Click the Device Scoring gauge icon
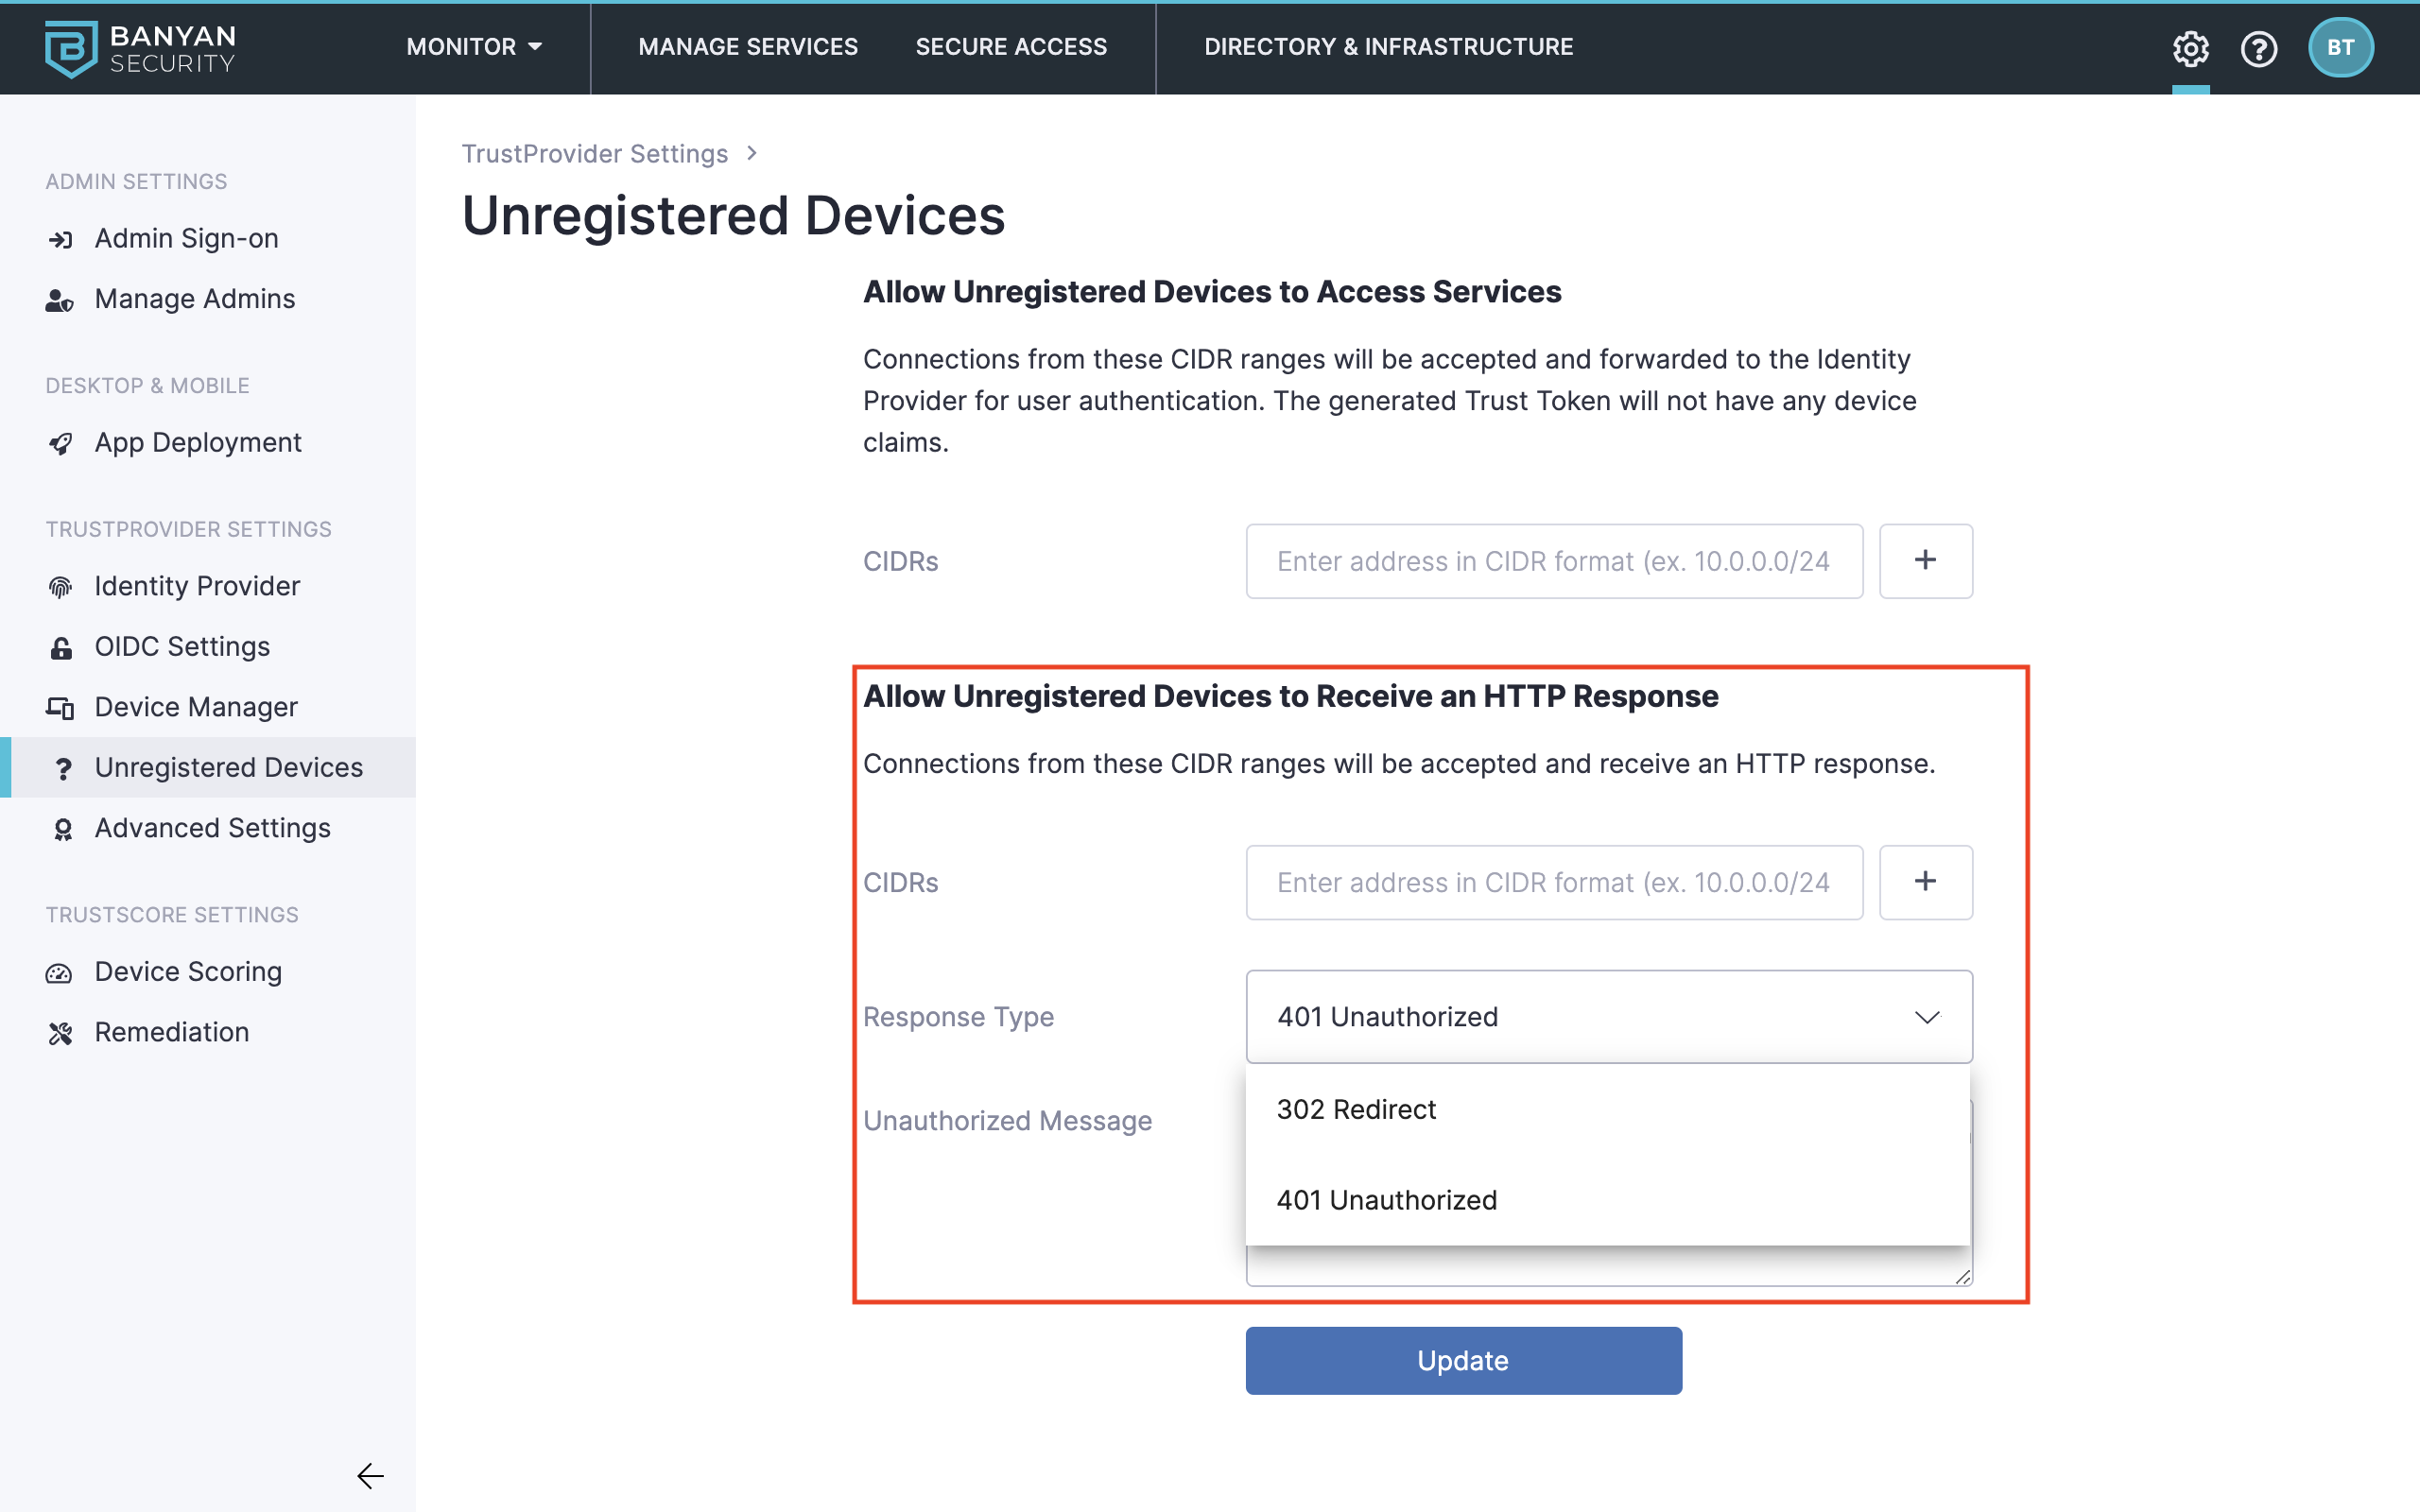Image resolution: width=2420 pixels, height=1512 pixels. click(x=59, y=973)
